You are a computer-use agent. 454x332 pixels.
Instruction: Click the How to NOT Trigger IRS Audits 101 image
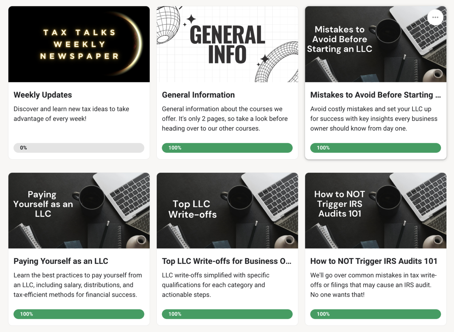click(x=376, y=211)
